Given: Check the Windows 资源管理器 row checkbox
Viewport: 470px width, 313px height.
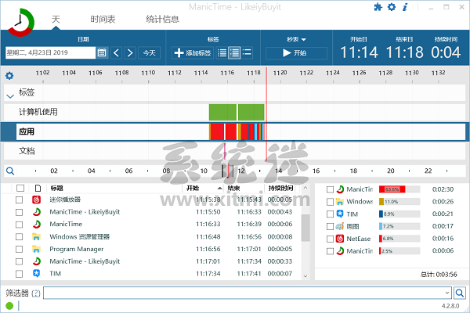Looking at the screenshot, I should (x=19, y=236).
